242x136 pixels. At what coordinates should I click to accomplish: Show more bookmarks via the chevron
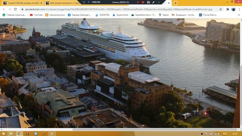[239, 15]
